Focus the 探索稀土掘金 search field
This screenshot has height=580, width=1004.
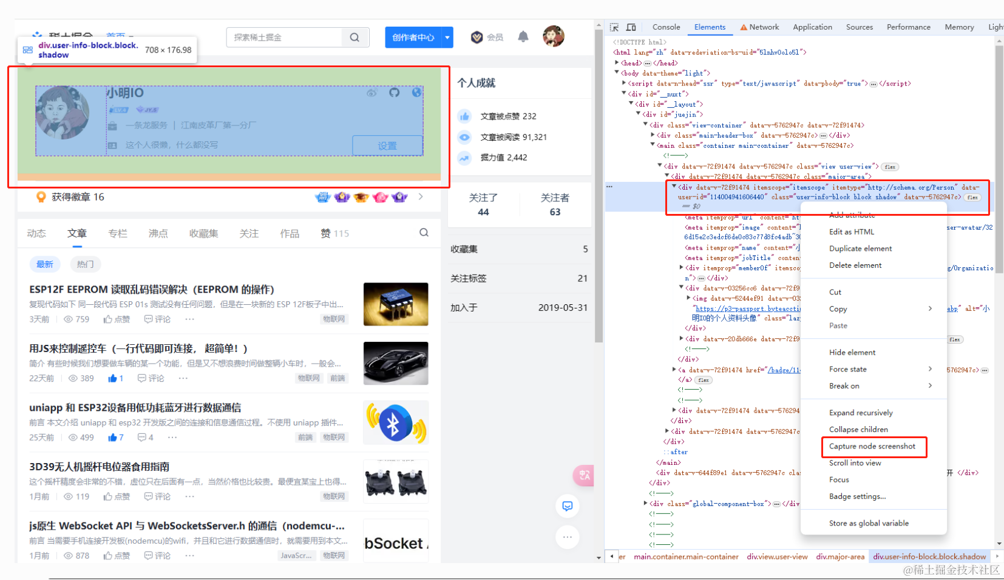tap(284, 38)
